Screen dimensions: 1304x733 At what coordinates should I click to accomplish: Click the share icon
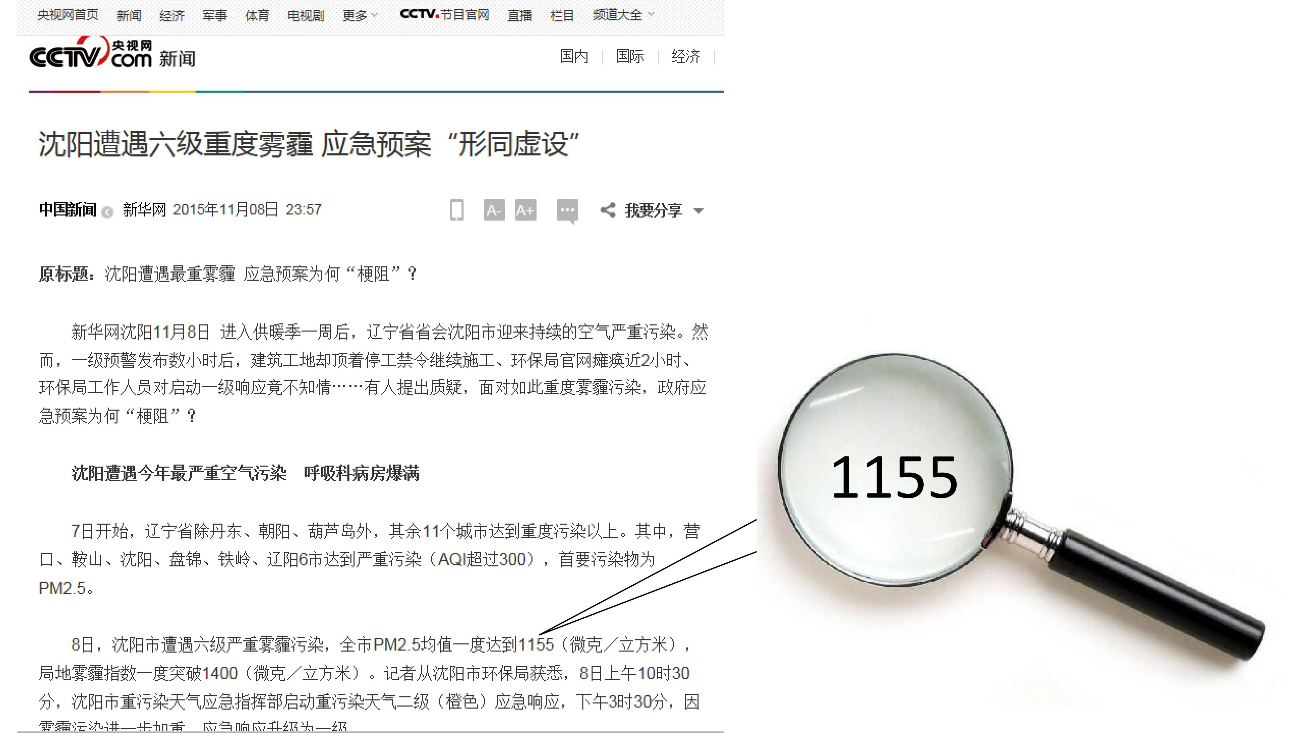(608, 210)
